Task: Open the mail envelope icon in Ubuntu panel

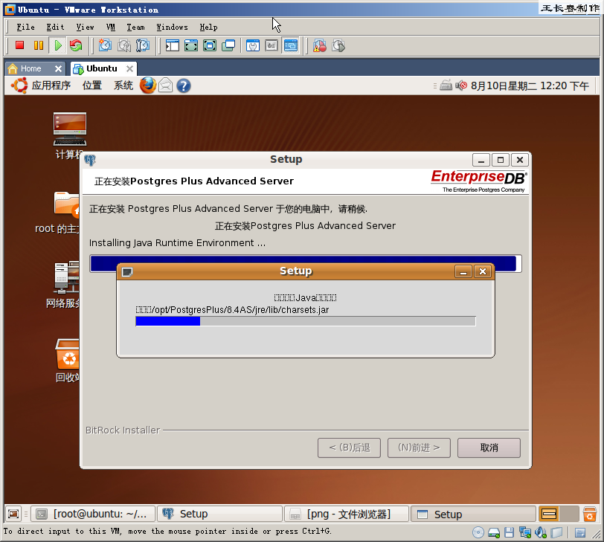Action: (x=166, y=86)
